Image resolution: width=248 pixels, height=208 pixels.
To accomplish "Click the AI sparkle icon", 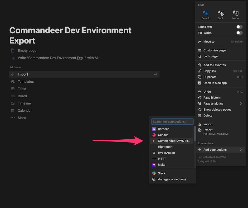I will (x=13, y=58).
